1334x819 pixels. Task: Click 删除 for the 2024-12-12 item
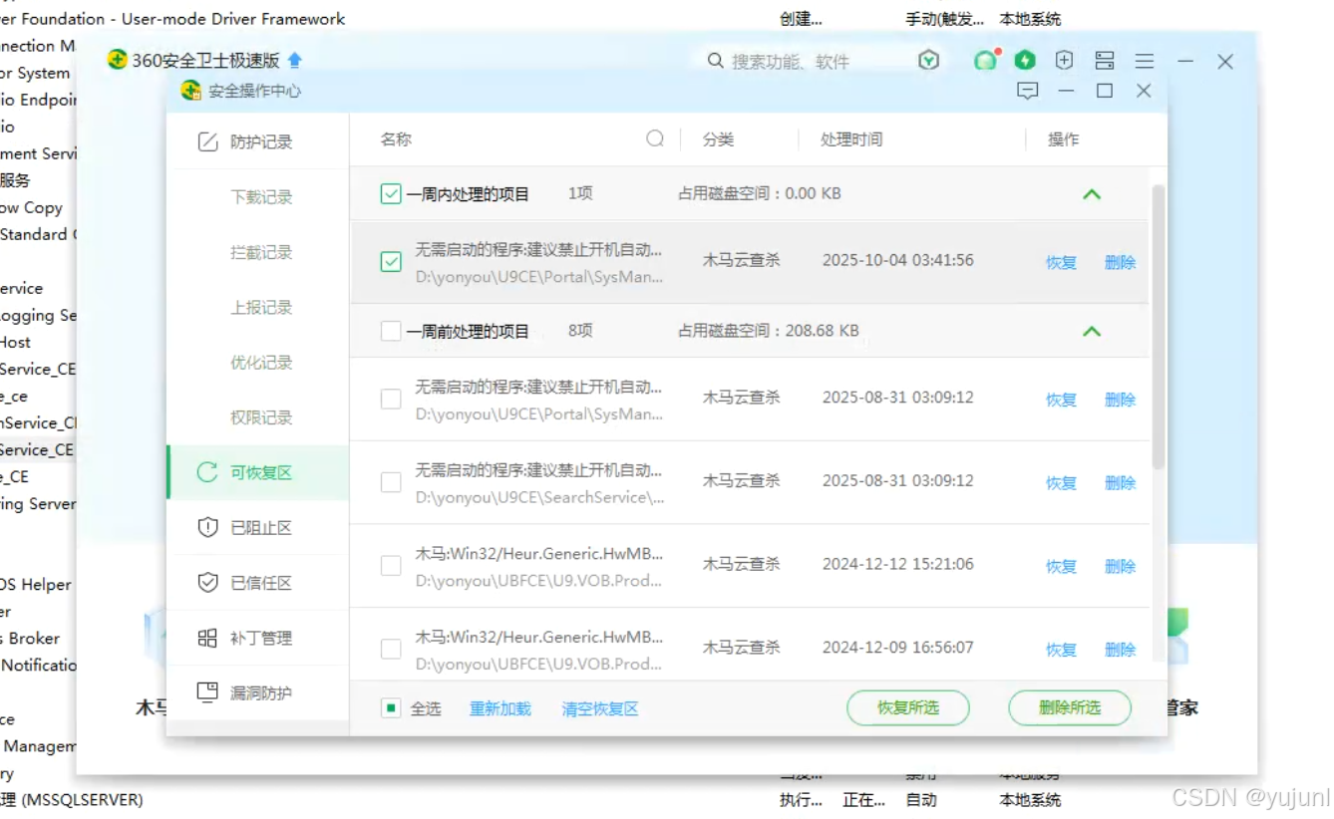tap(1120, 567)
